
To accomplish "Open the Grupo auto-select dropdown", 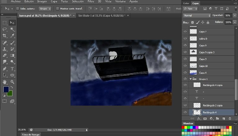I will pyautogui.click(x=45, y=9).
